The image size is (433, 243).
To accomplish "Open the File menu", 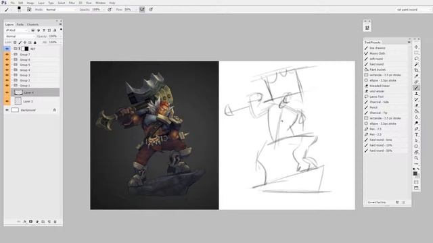I will [x=12, y=3].
